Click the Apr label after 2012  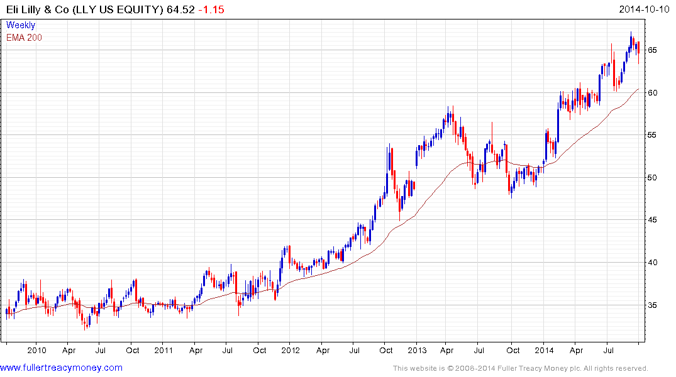[323, 350]
